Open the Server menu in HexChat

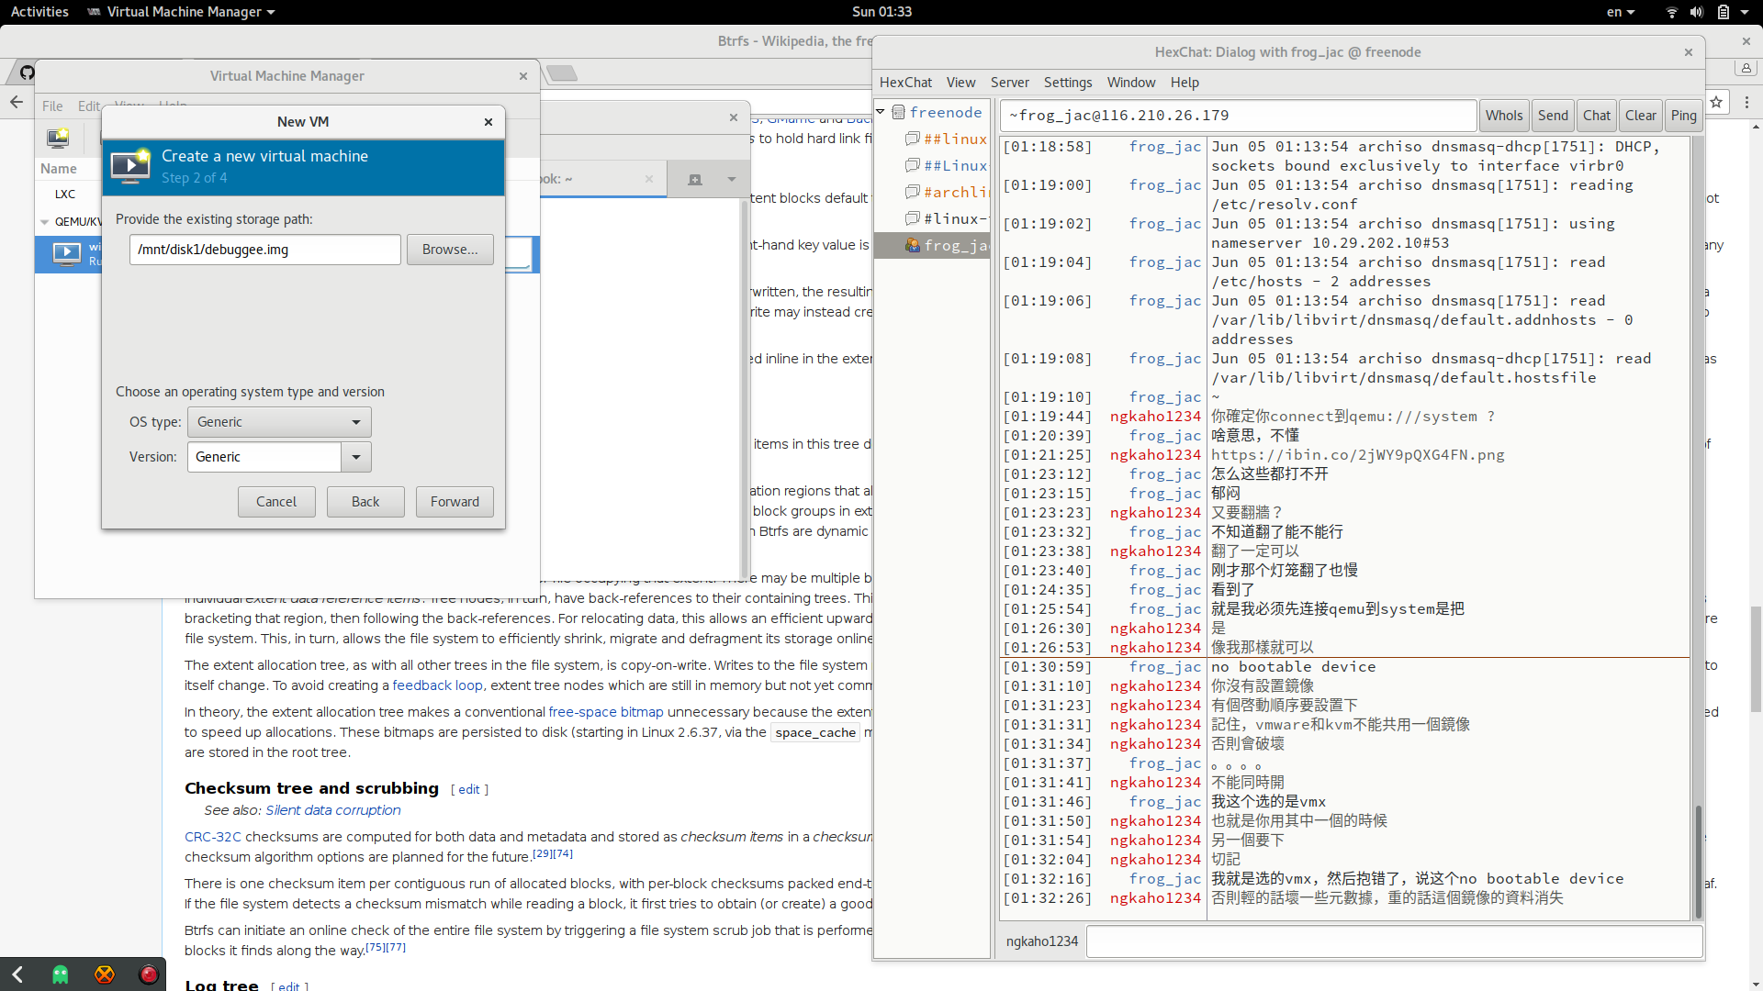click(x=1010, y=83)
